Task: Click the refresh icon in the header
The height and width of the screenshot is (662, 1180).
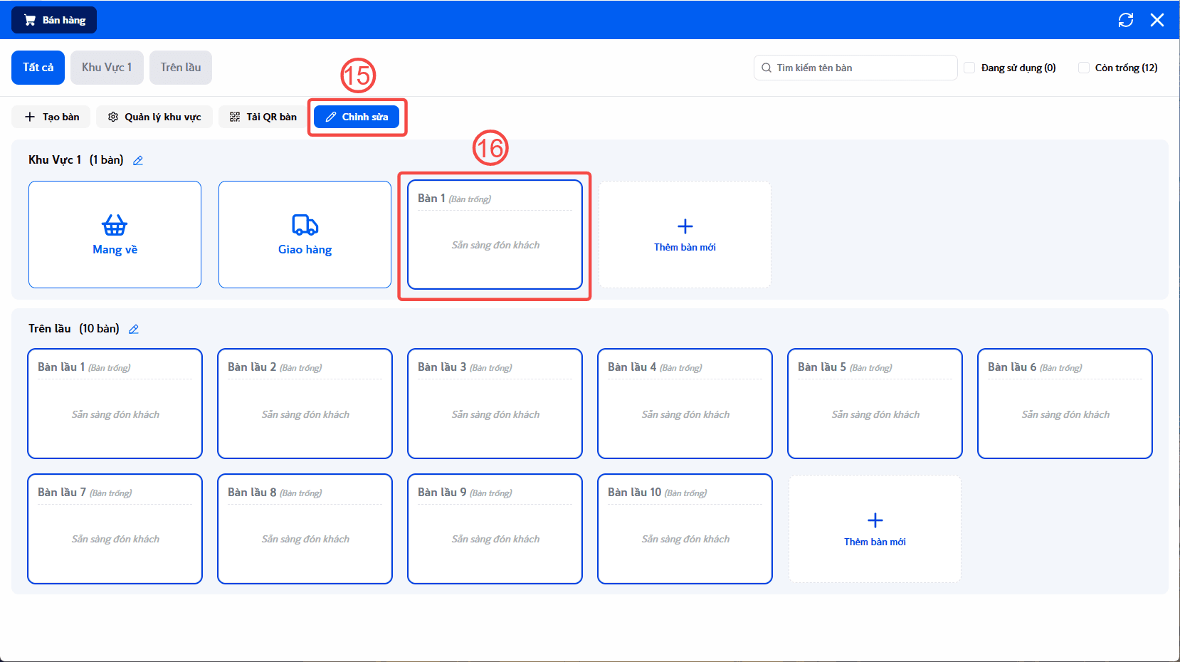Action: (1126, 20)
